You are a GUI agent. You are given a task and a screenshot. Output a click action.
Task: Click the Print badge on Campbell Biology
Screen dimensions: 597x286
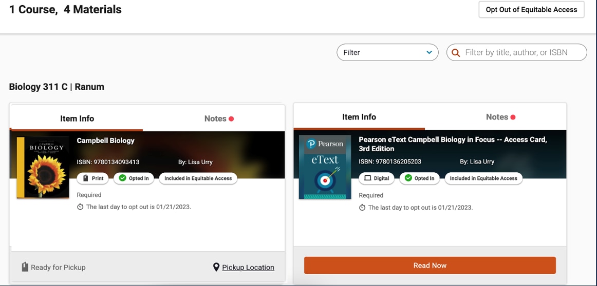93,178
